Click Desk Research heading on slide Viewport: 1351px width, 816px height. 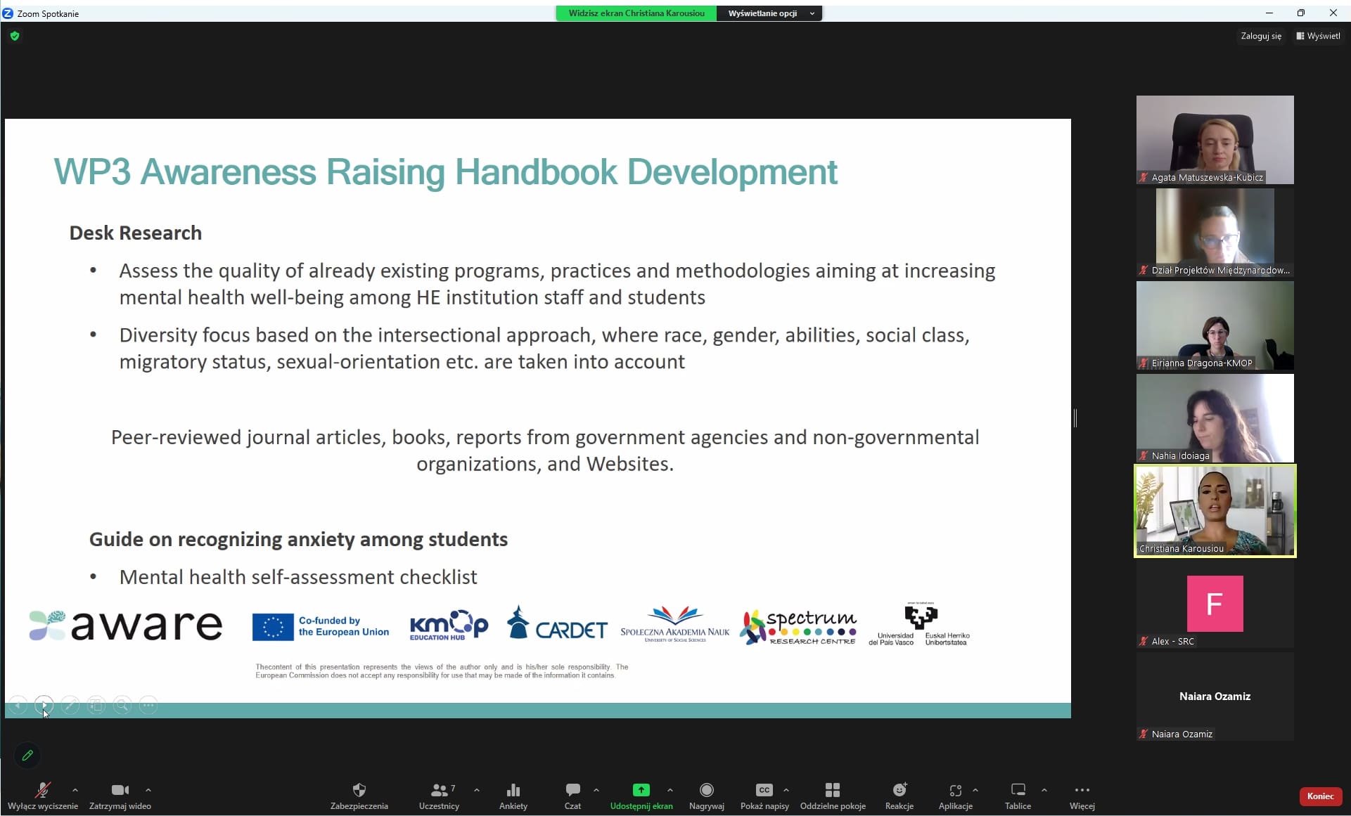(136, 233)
